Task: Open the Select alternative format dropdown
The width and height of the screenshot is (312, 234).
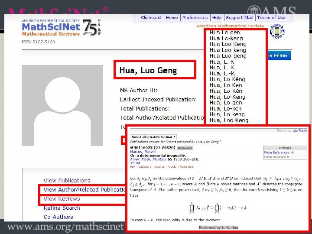Action: (x=153, y=137)
